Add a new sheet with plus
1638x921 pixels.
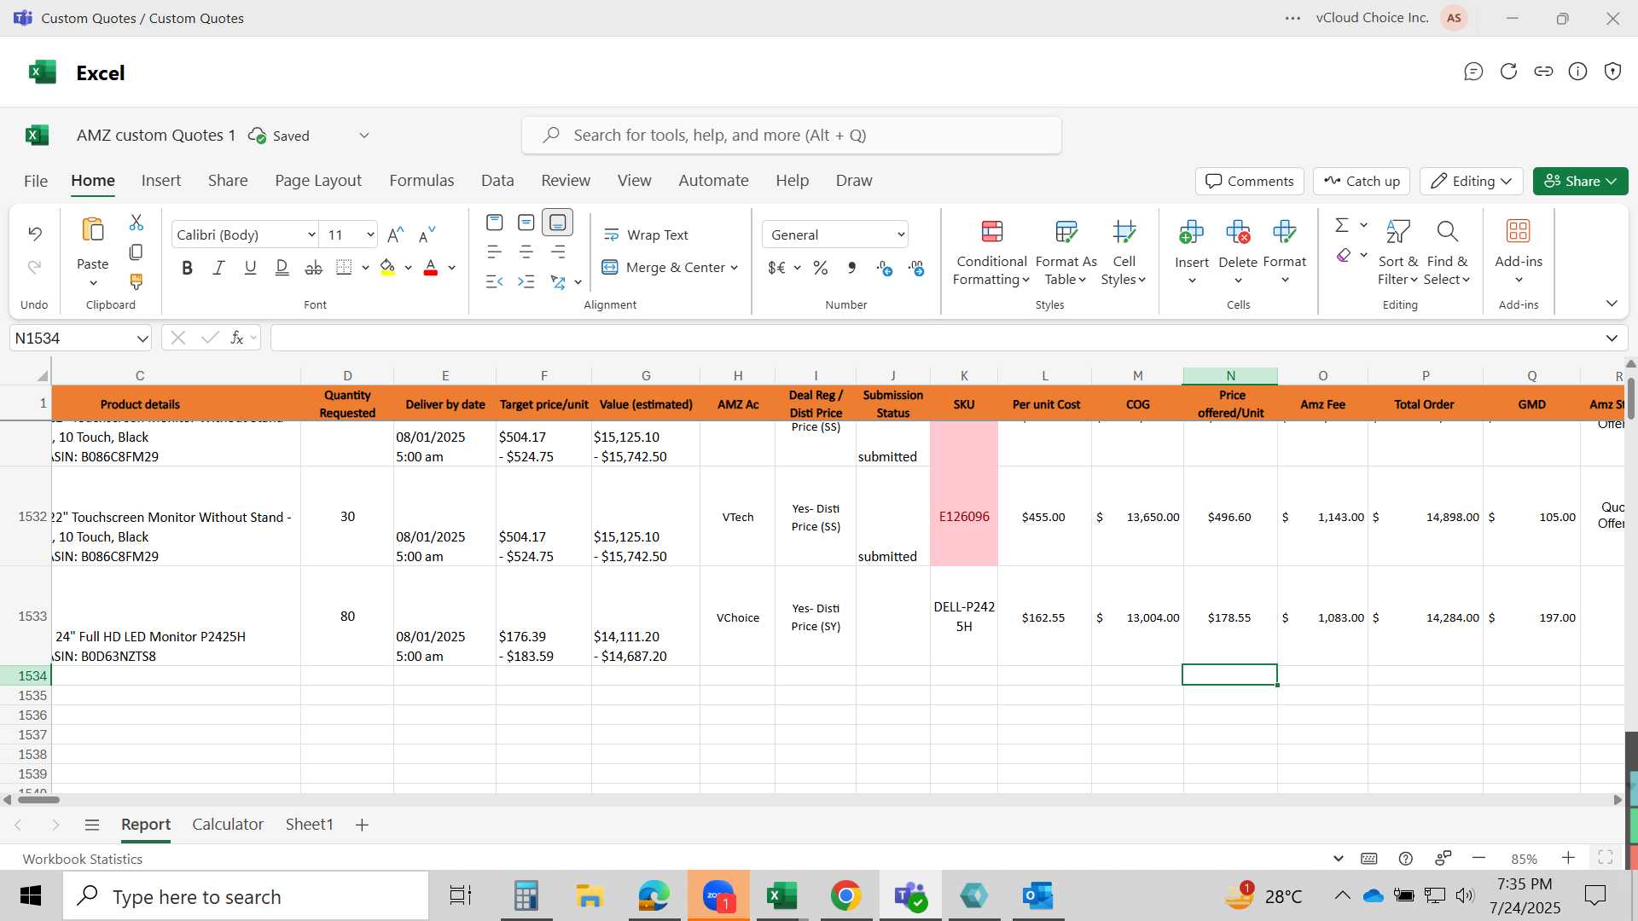[362, 825]
